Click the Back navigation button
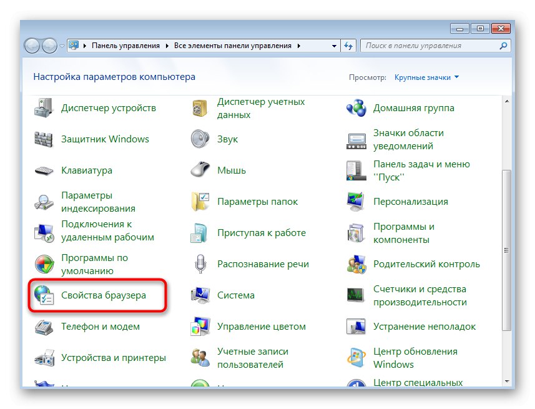The height and width of the screenshot is (409, 535). (32, 46)
